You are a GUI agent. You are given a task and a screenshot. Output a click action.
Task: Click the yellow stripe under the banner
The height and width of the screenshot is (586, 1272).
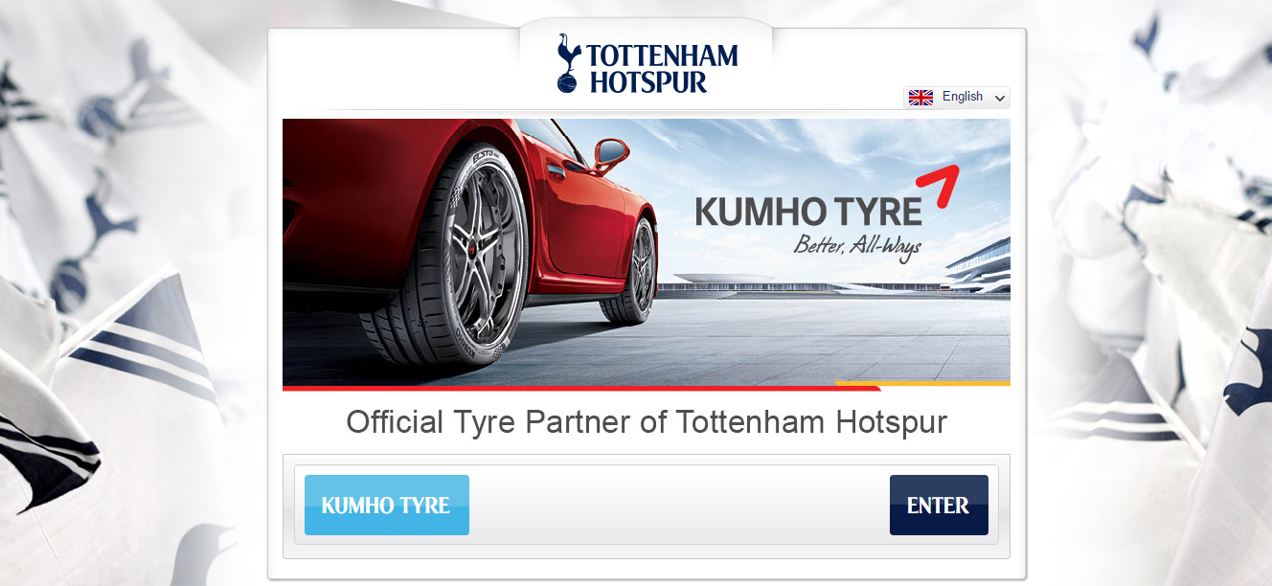(922, 384)
